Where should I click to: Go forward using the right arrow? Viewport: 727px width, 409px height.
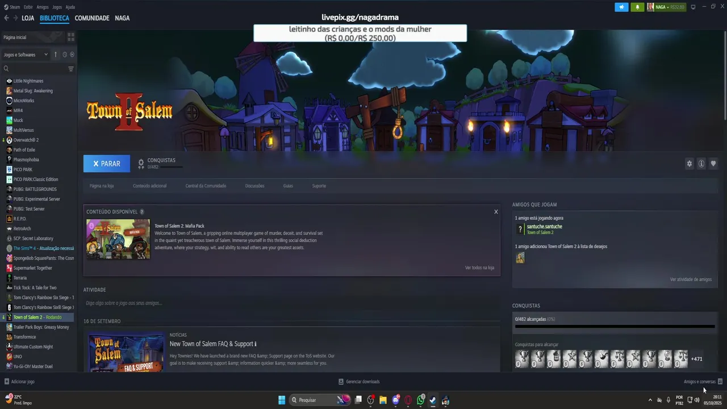[x=15, y=18]
